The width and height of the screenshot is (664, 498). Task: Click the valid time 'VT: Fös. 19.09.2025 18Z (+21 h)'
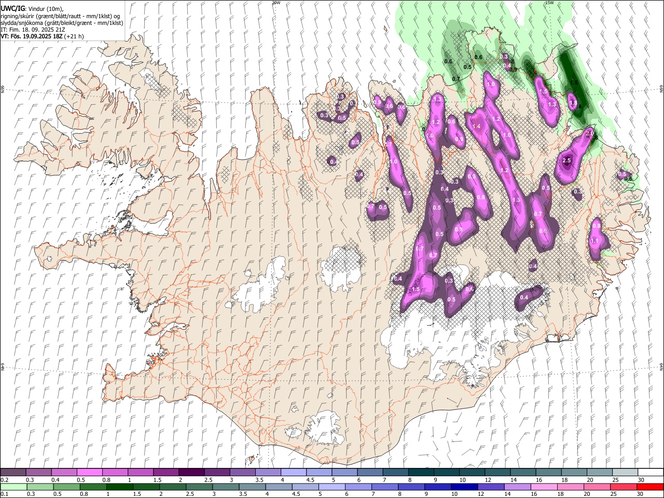(42, 36)
